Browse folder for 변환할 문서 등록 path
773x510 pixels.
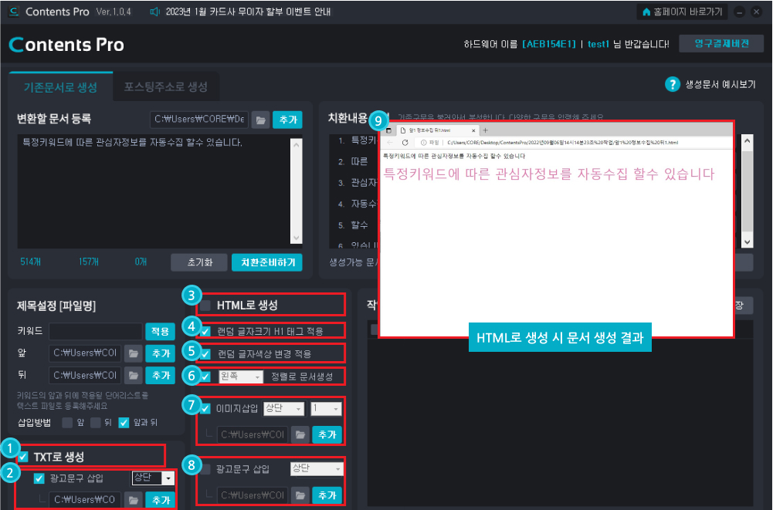pos(261,120)
